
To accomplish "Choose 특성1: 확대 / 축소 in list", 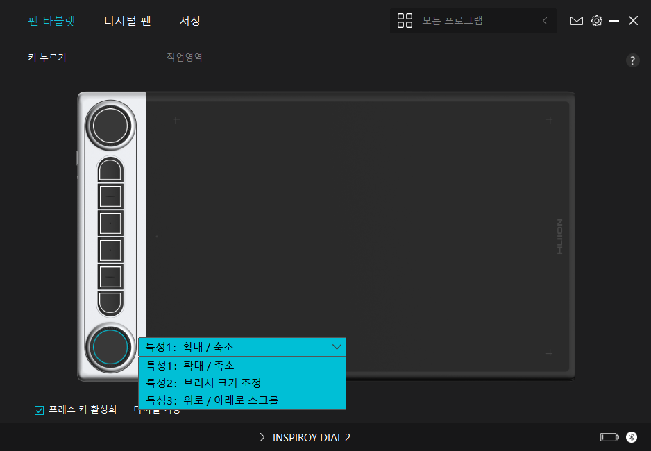I will [190, 365].
